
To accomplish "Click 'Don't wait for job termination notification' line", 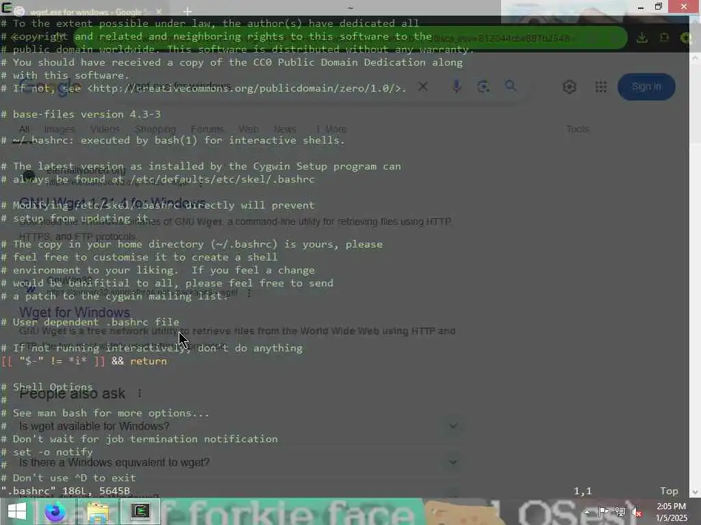I will (x=139, y=439).
